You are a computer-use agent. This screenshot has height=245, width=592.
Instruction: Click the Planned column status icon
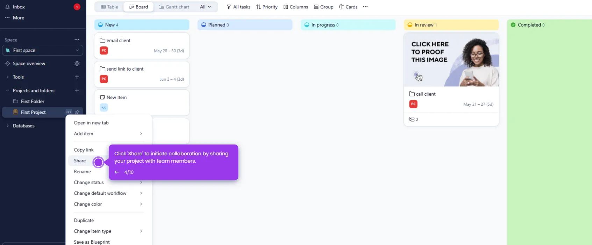[204, 25]
